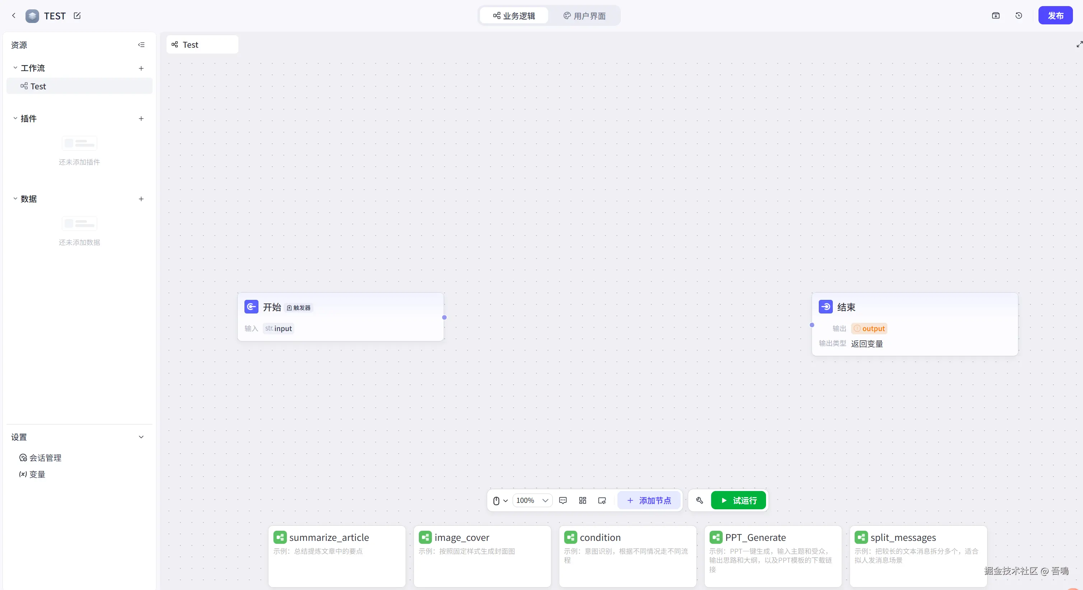This screenshot has height=590, width=1083.
Task: Click the add comment icon in toolbar
Action: tap(563, 500)
